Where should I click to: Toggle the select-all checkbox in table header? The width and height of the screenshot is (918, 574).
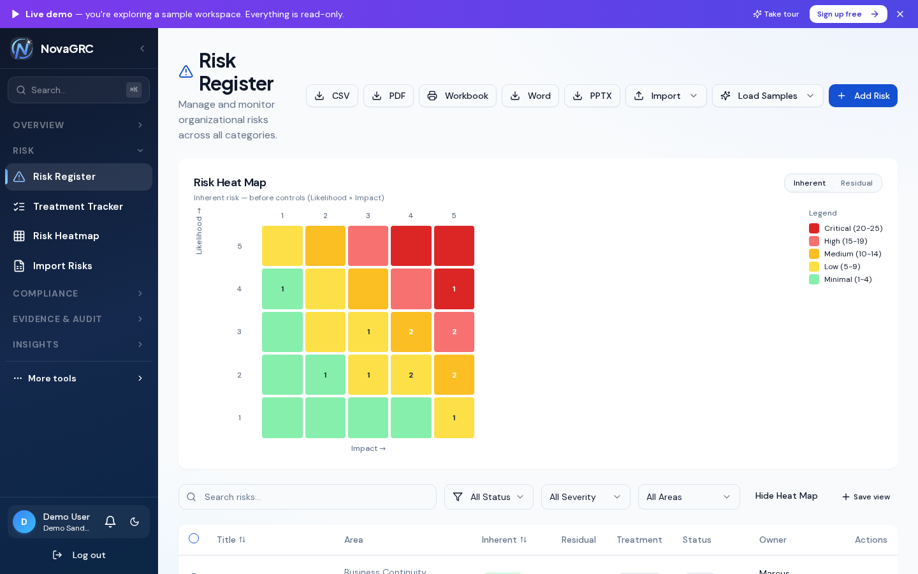click(194, 538)
